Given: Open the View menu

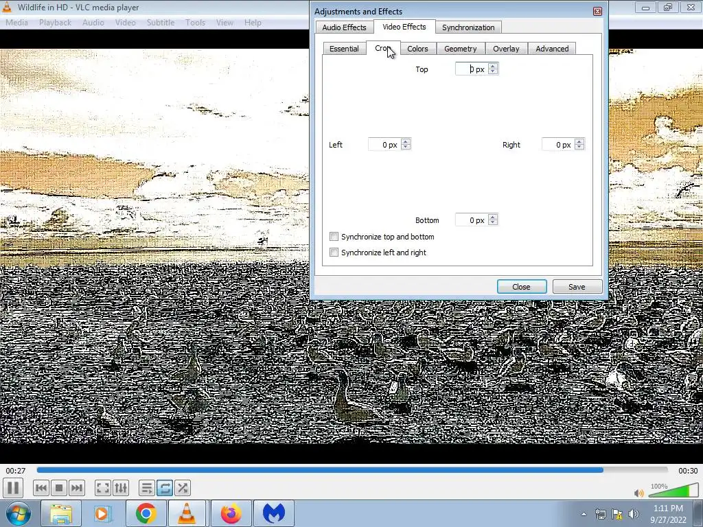Looking at the screenshot, I should click(x=224, y=23).
